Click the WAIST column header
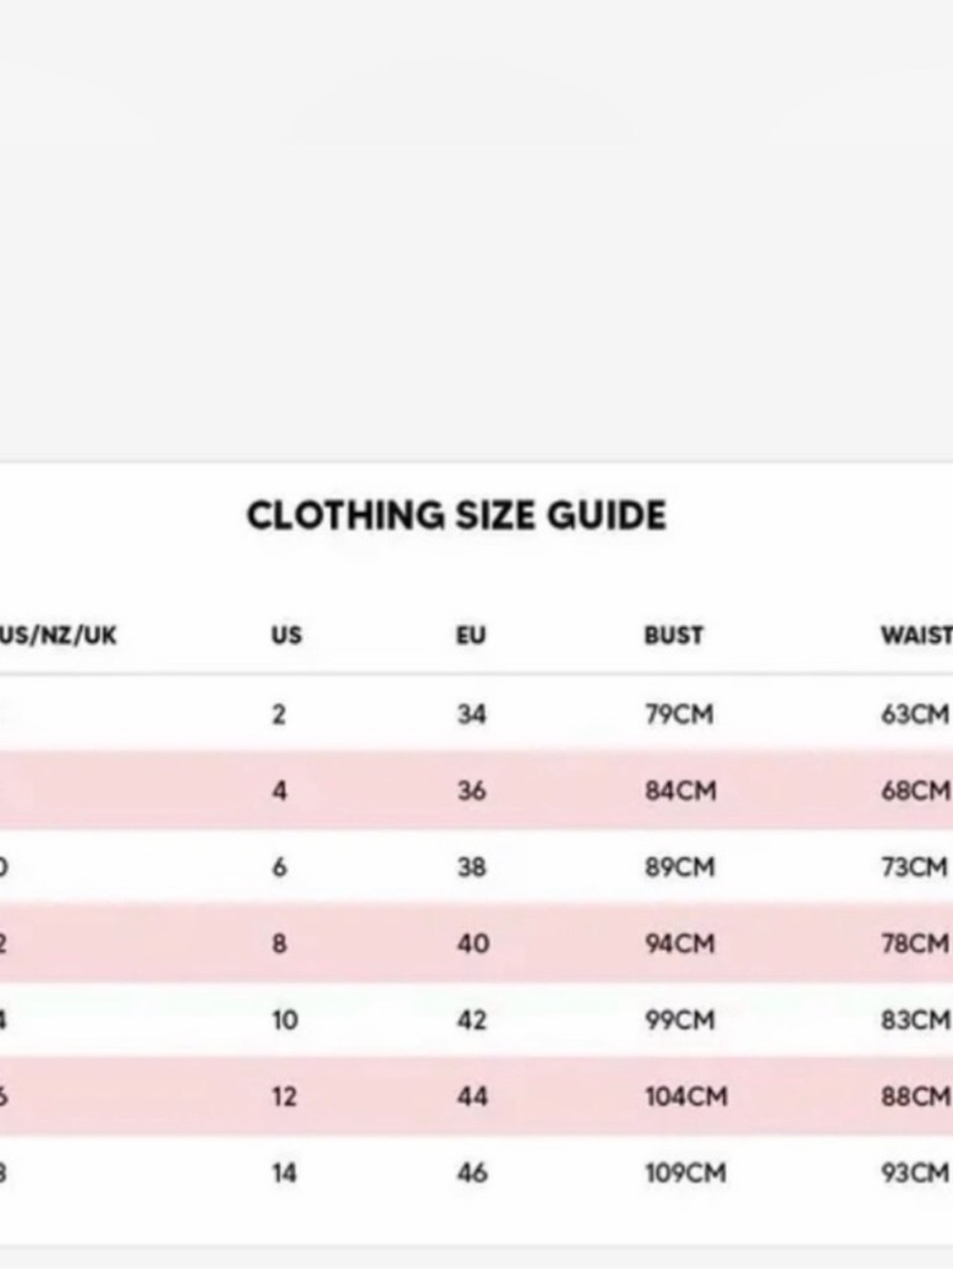The image size is (953, 1270). (917, 635)
